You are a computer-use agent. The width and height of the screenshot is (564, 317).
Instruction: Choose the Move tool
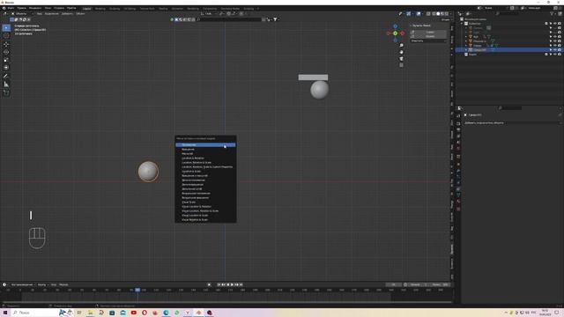coord(6,44)
